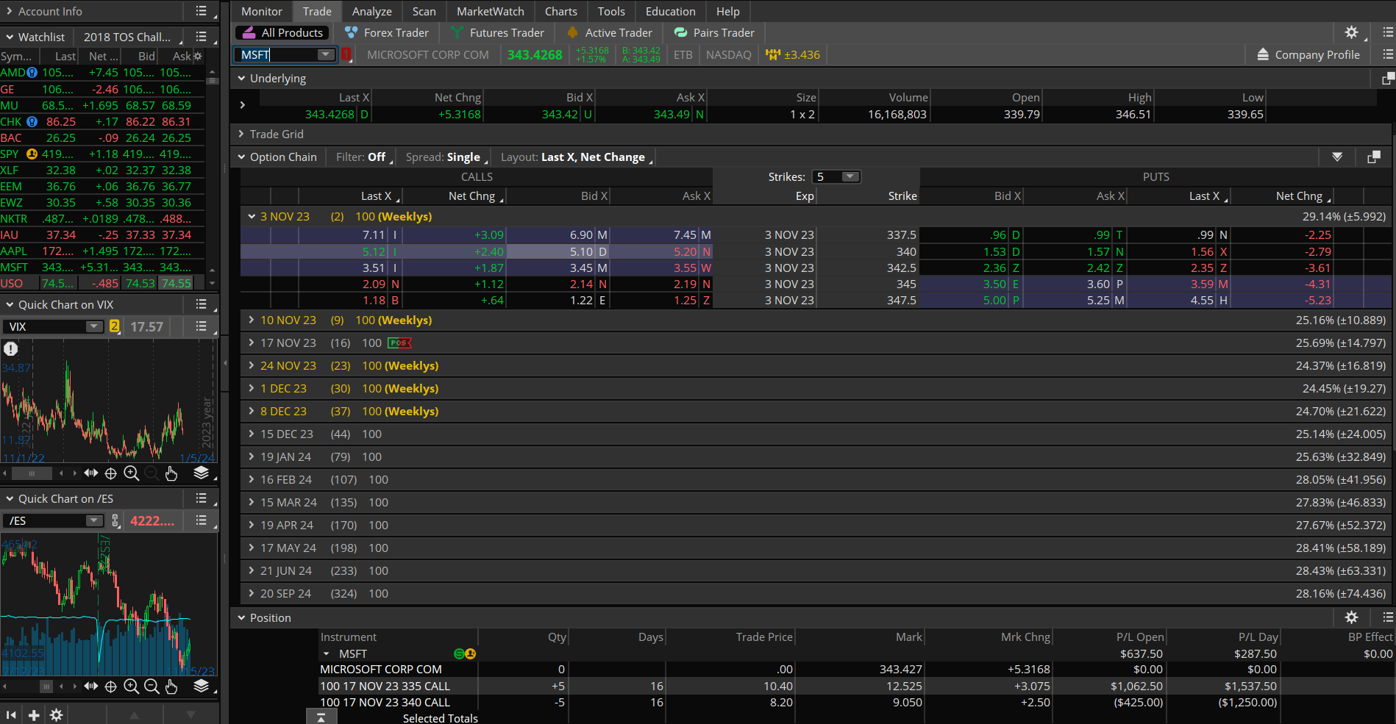
Task: Click the red symbol link indicator next to MSFT
Action: coord(346,54)
